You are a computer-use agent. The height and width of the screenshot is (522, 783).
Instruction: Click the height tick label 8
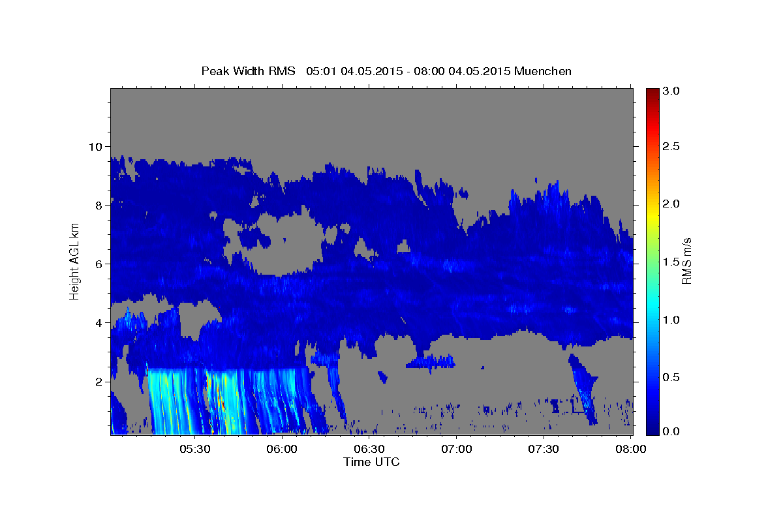(100, 205)
